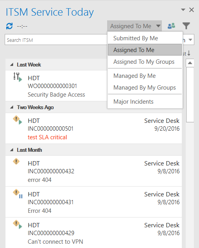The height and width of the screenshot is (248, 199).
Task: Click the paused incident icon for INC00000000431
Action: click(18, 194)
